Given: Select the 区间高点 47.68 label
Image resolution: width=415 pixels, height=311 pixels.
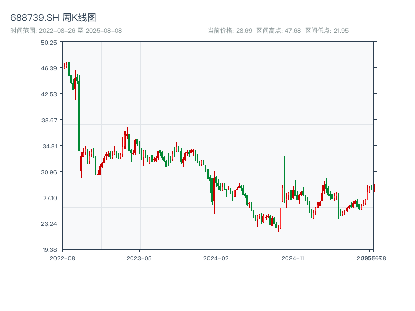Looking at the screenshot, I should coord(279,31).
